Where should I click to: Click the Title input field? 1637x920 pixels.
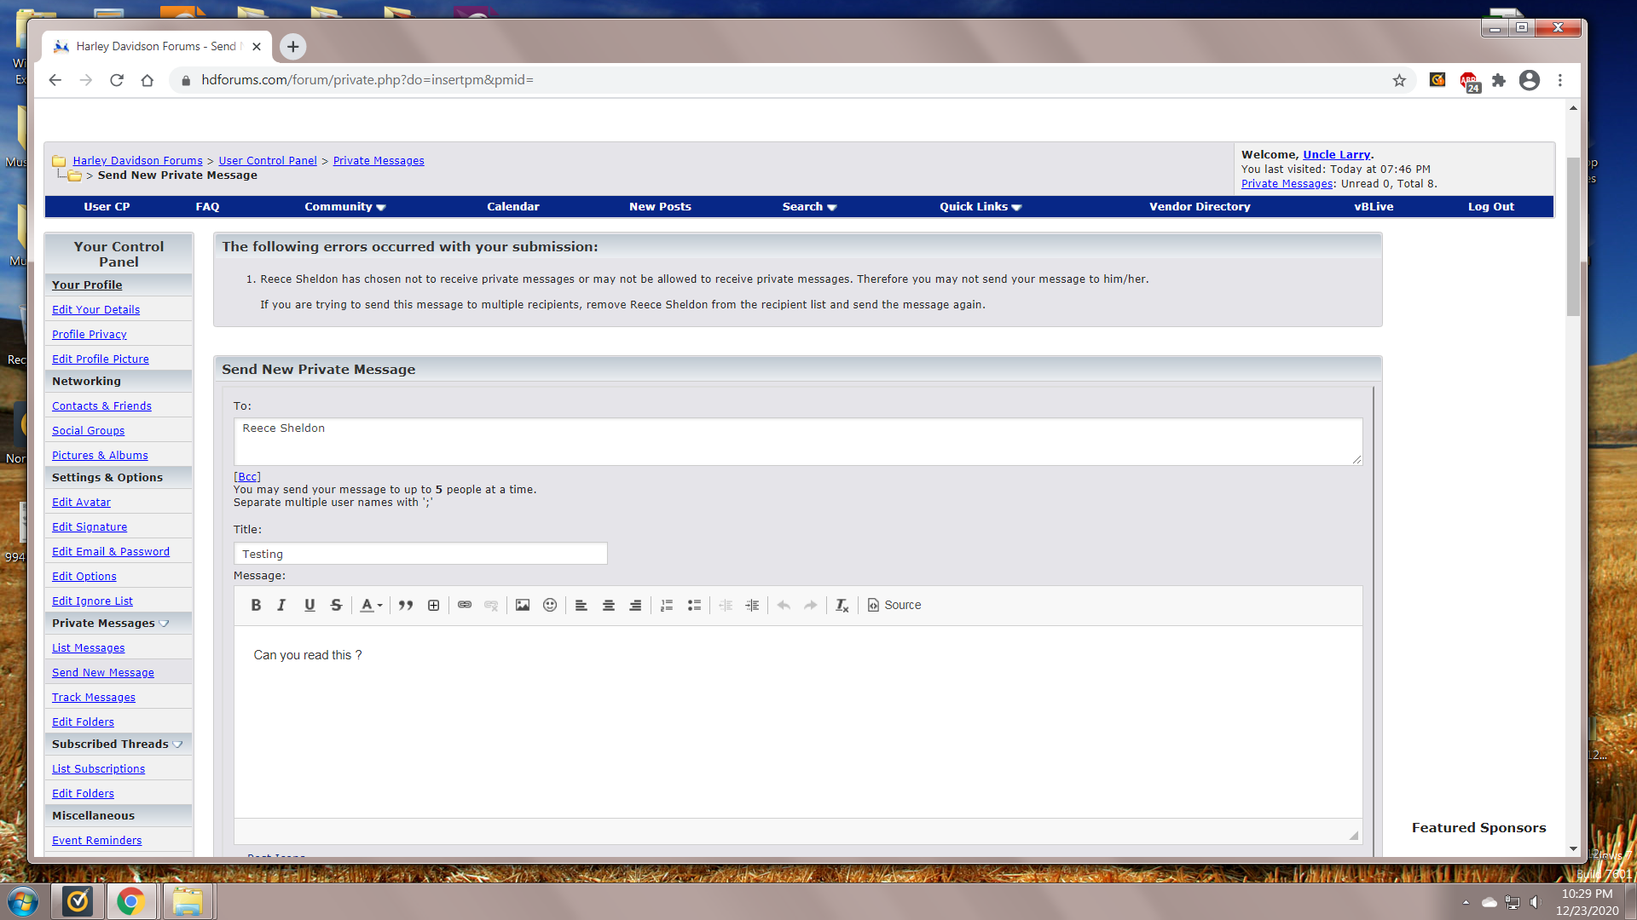pos(420,554)
